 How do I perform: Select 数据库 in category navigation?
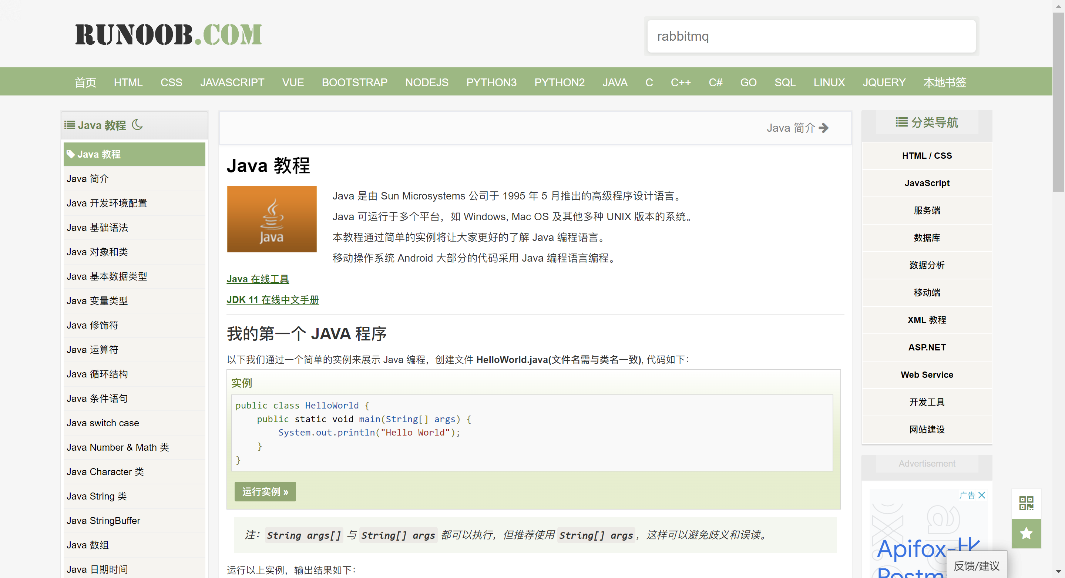point(926,238)
